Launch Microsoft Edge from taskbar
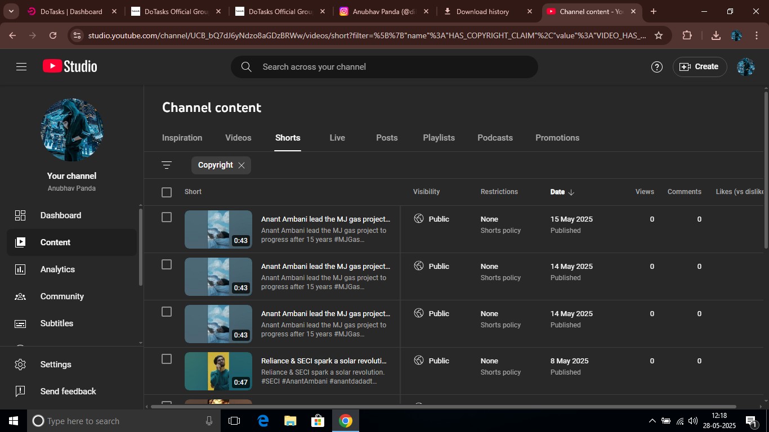 click(263, 421)
